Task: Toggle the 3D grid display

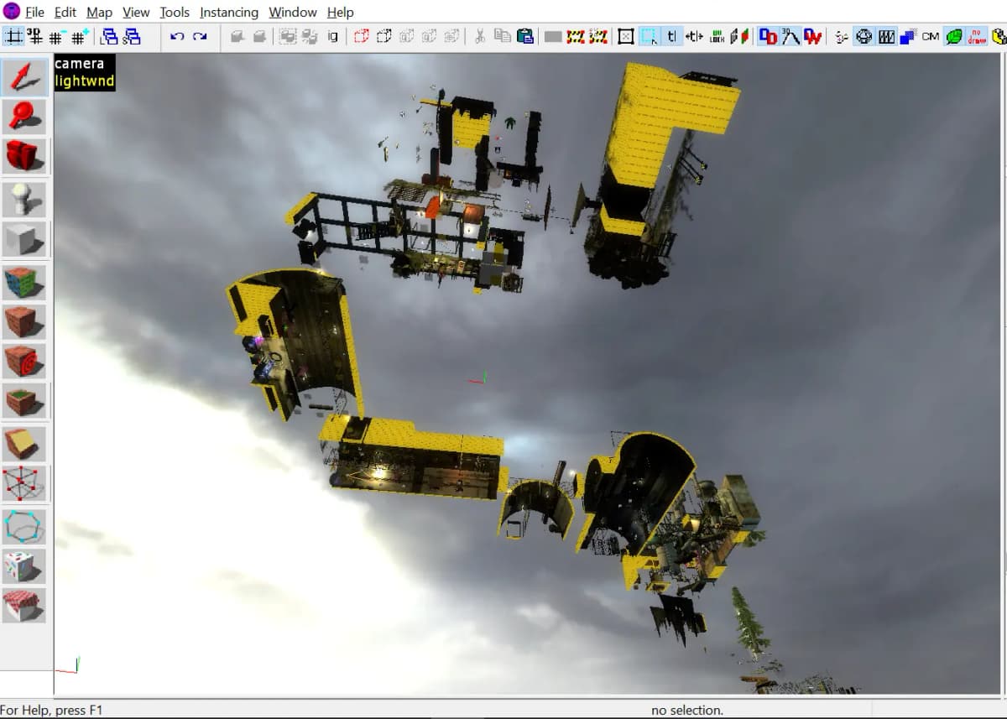Action: (x=34, y=36)
